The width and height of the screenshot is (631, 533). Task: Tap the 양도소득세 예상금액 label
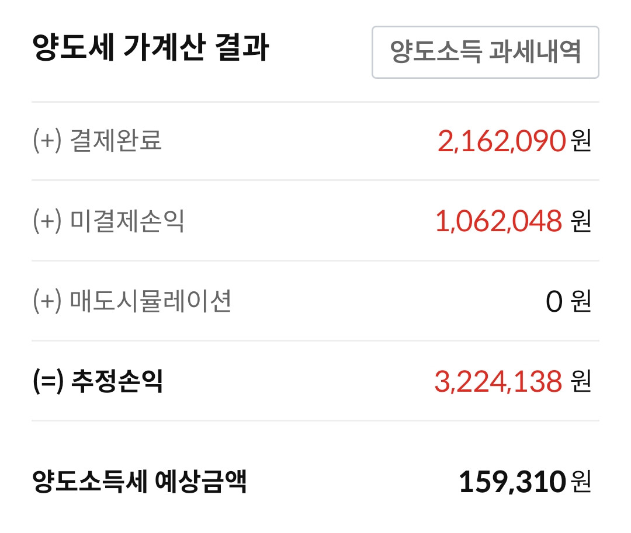point(139,480)
